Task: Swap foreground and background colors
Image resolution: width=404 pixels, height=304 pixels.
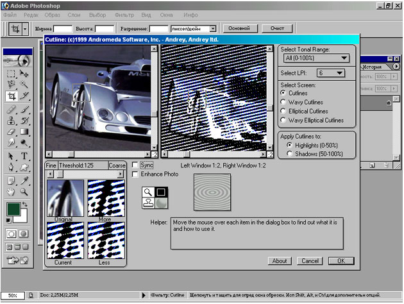Action: point(25,205)
